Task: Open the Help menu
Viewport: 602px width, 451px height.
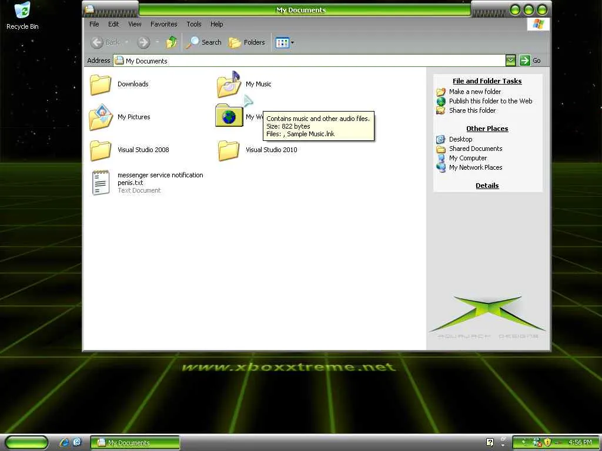Action: coord(216,23)
